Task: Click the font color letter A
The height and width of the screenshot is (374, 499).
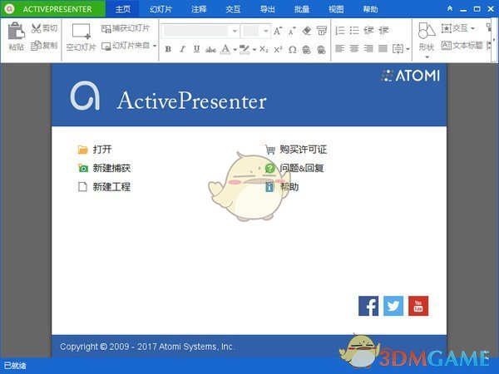Action: (225, 49)
